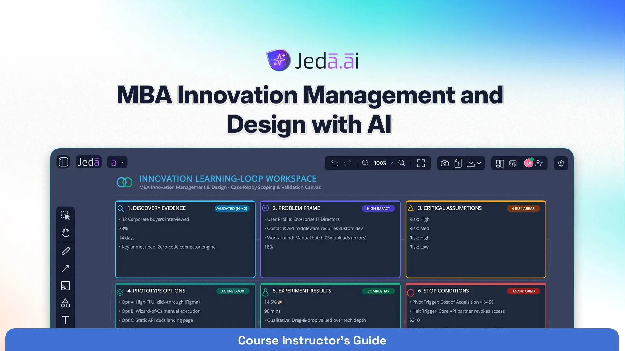
Task: Open the templates layout icon
Action: 500,163
